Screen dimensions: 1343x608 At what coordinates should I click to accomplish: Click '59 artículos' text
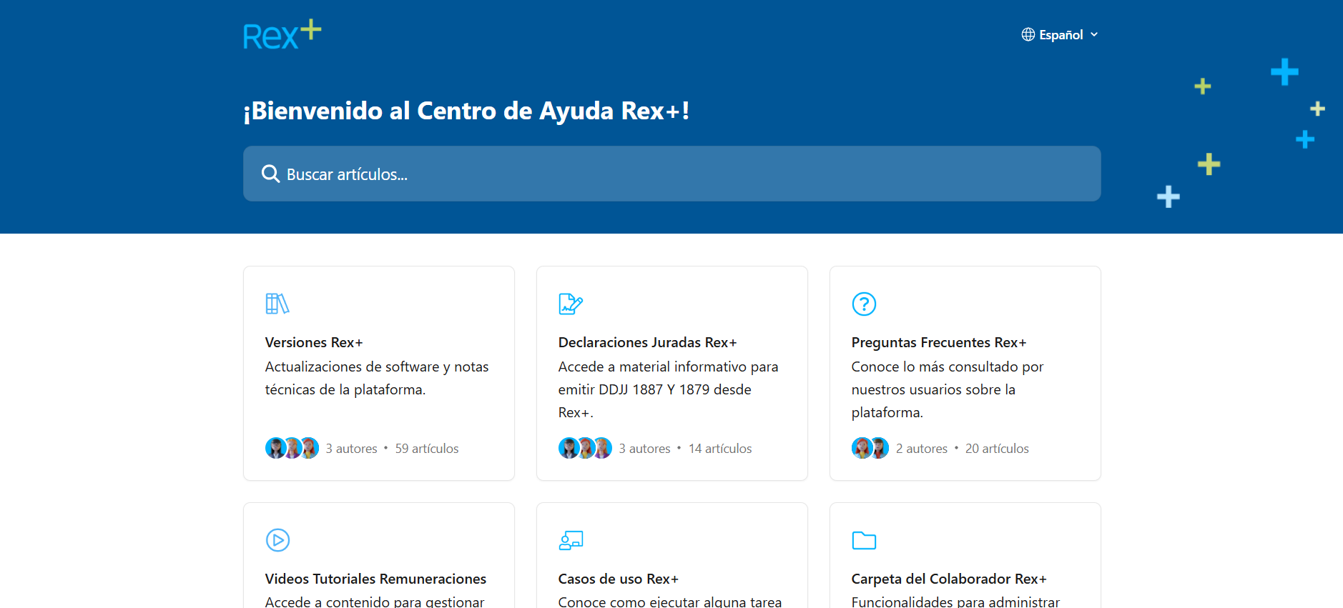(x=427, y=449)
